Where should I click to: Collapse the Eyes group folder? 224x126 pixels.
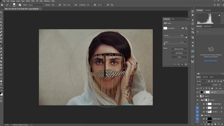coord(200,115)
